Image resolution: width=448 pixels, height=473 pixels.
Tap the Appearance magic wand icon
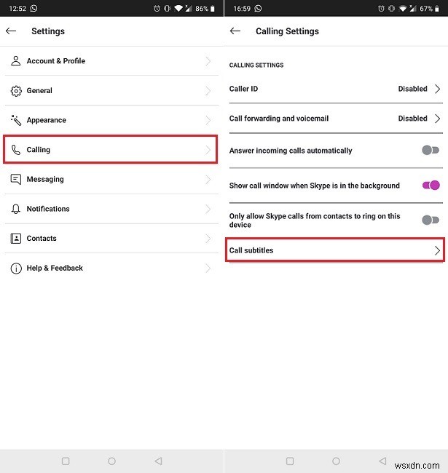click(x=16, y=120)
